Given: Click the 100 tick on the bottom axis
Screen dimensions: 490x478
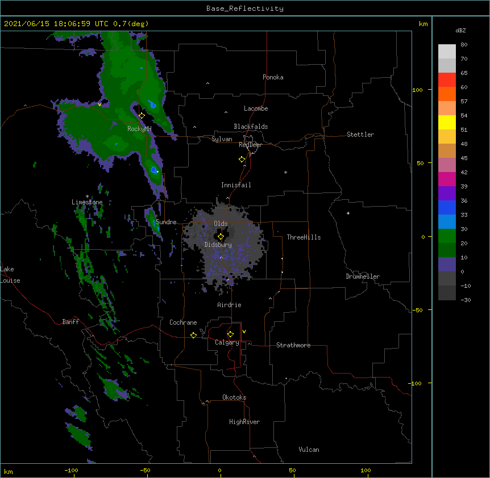Looking at the screenshot, I should coord(366,470).
